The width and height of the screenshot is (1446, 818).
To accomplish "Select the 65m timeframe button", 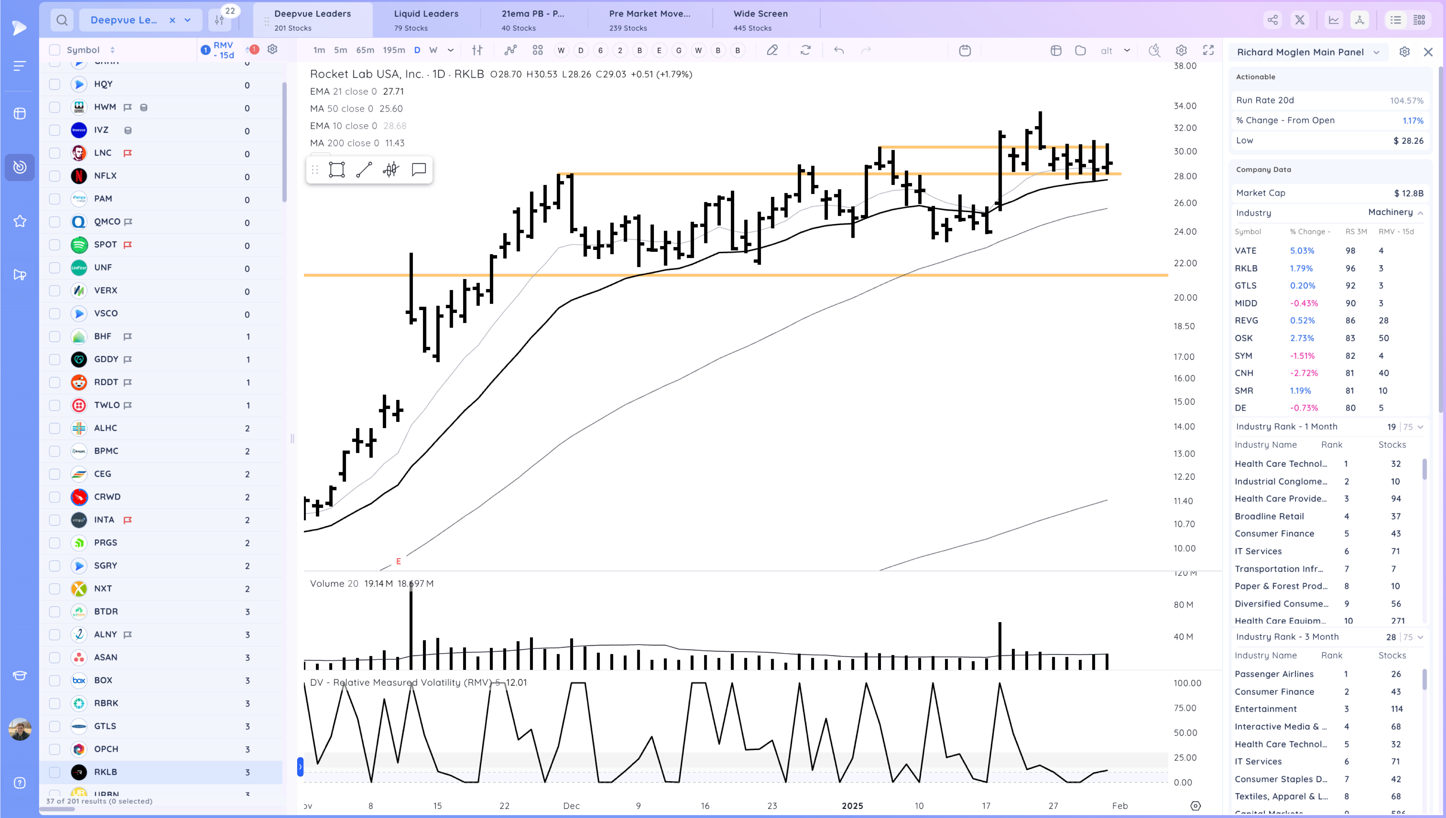I will pos(365,51).
